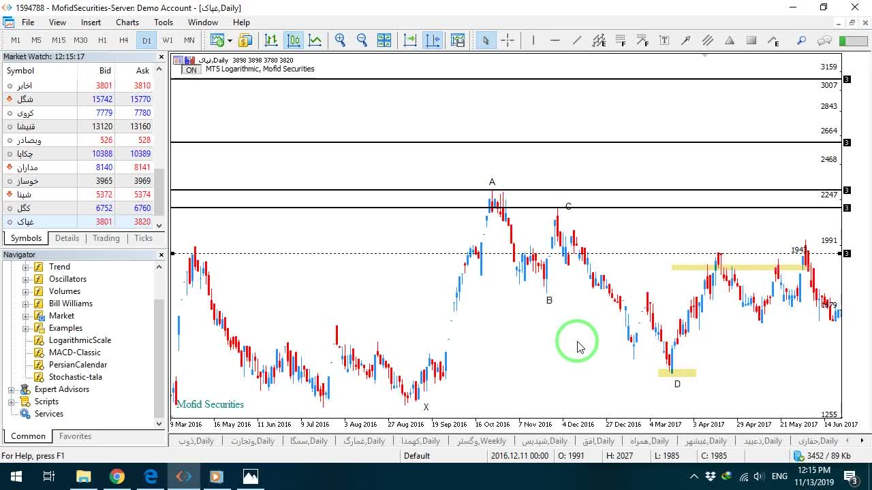This screenshot has height=490, width=872.
Task: Tile chart windows with the toolbar icon
Action: click(x=384, y=40)
